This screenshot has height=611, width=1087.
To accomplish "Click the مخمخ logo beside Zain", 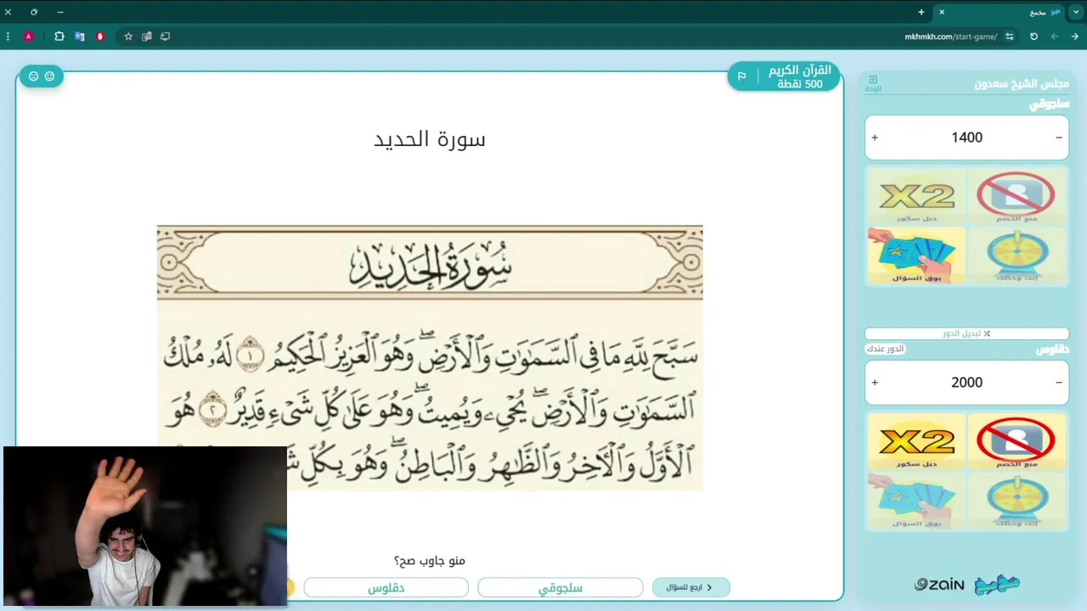I will coord(997,584).
